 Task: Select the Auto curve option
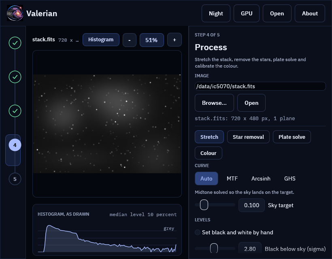pos(206,178)
